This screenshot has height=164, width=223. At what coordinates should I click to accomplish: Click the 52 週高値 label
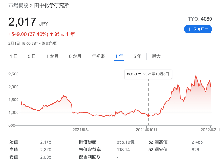point(158,142)
